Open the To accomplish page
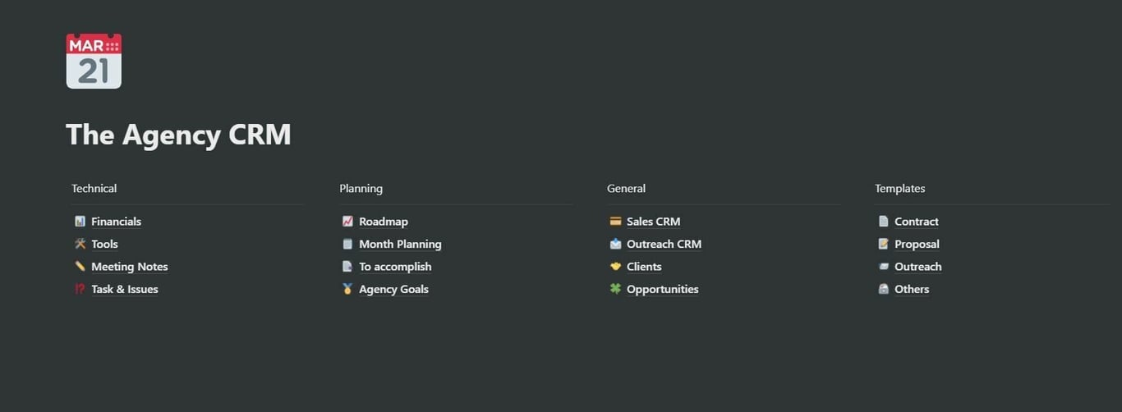The width and height of the screenshot is (1122, 412). tap(395, 267)
